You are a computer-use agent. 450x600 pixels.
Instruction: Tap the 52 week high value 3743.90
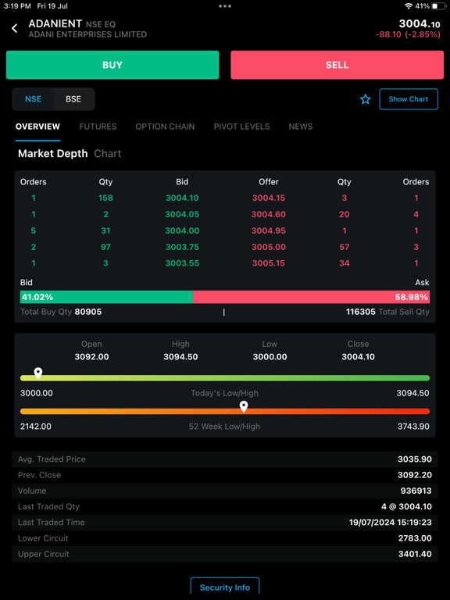[x=412, y=427]
